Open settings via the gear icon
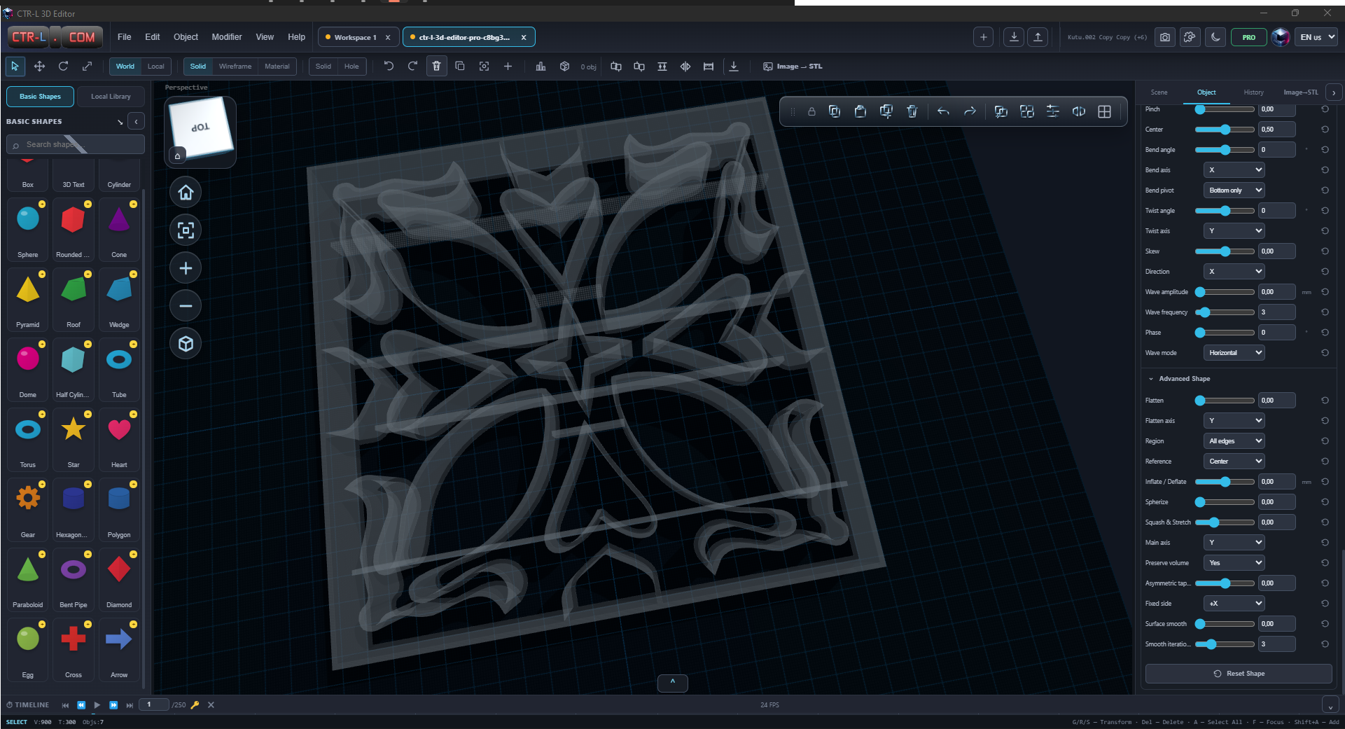This screenshot has width=1345, height=729. click(1190, 37)
